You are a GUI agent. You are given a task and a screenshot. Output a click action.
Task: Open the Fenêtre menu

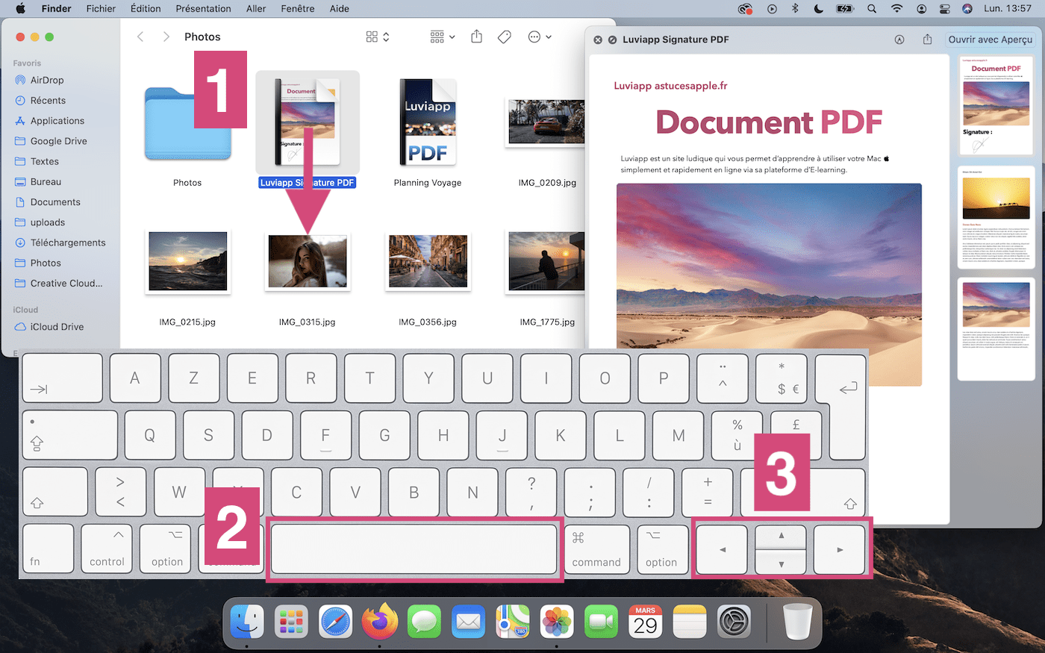click(x=298, y=9)
